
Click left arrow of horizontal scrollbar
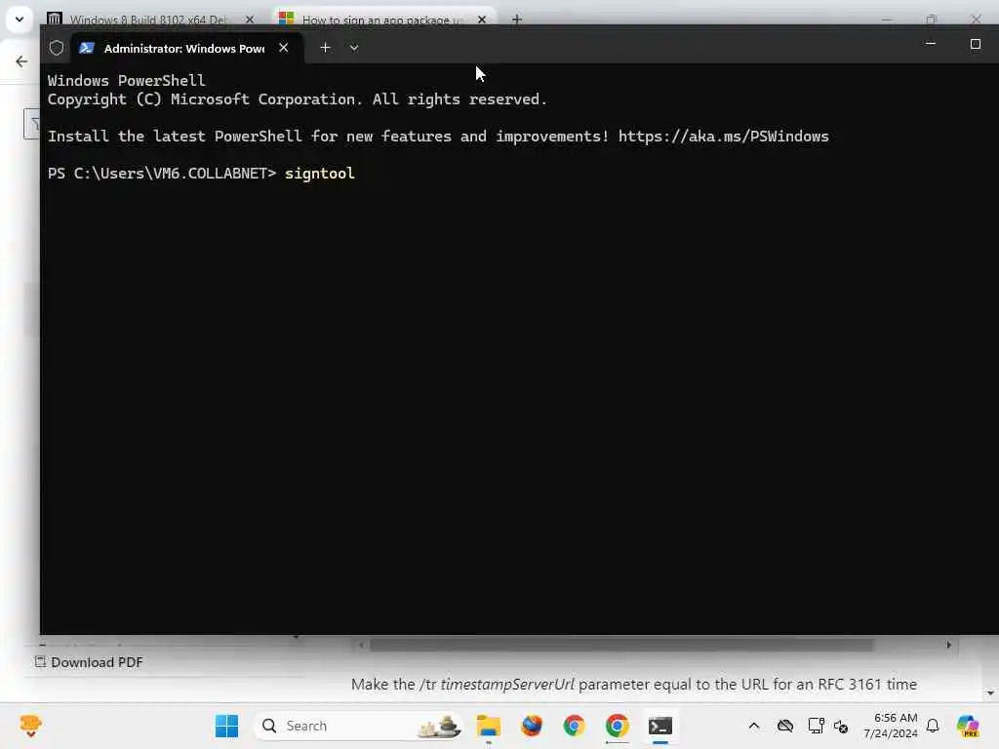361,645
